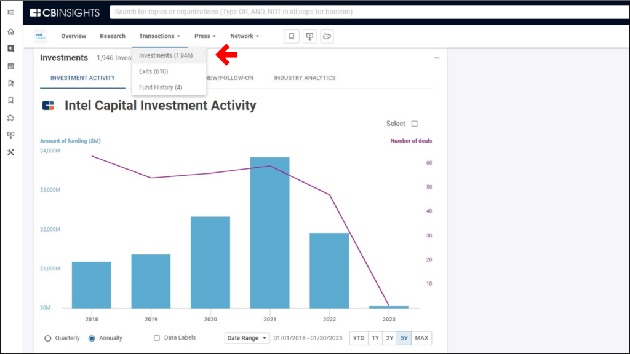Expand the Press dropdown menu
Image resolution: width=630 pixels, height=354 pixels.
[205, 36]
